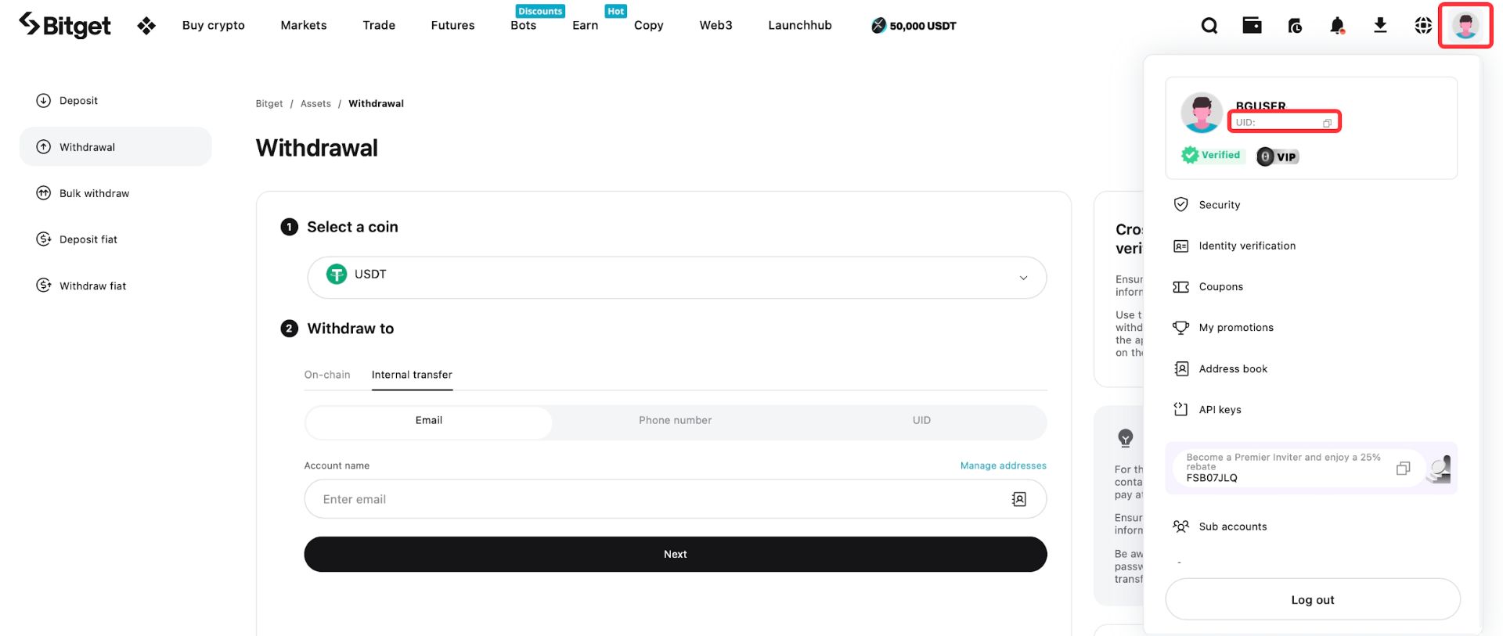Image resolution: width=1503 pixels, height=636 pixels.
Task: Open My promotions menu item
Action: [x=1235, y=328]
